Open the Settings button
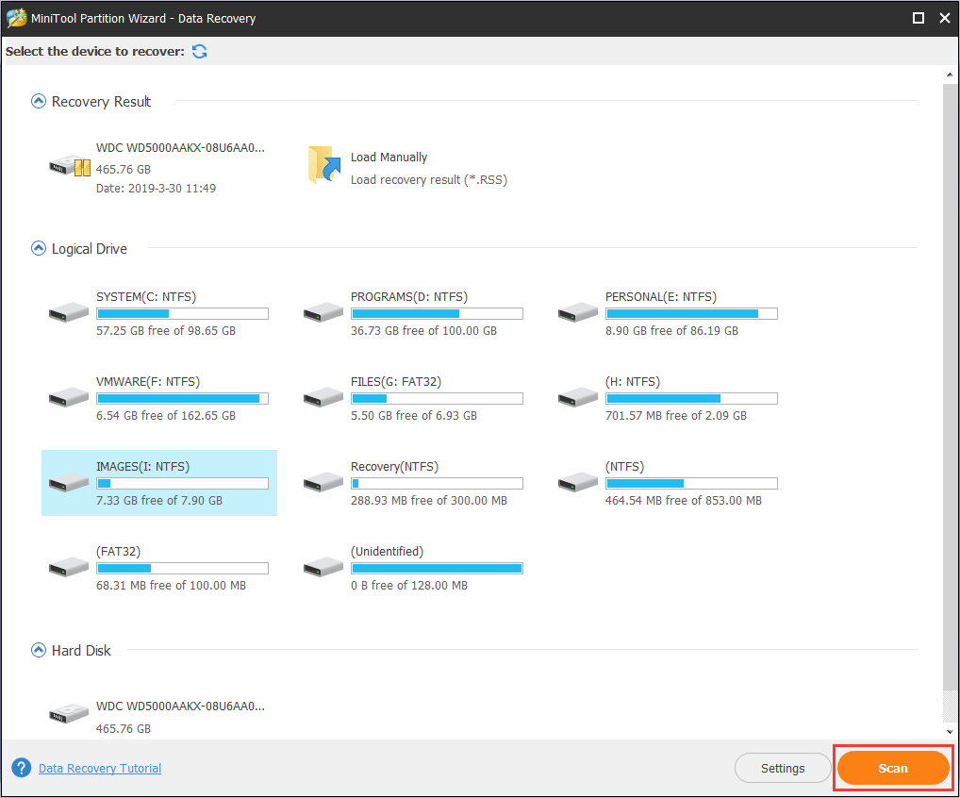The width and height of the screenshot is (960, 798). pos(783,768)
